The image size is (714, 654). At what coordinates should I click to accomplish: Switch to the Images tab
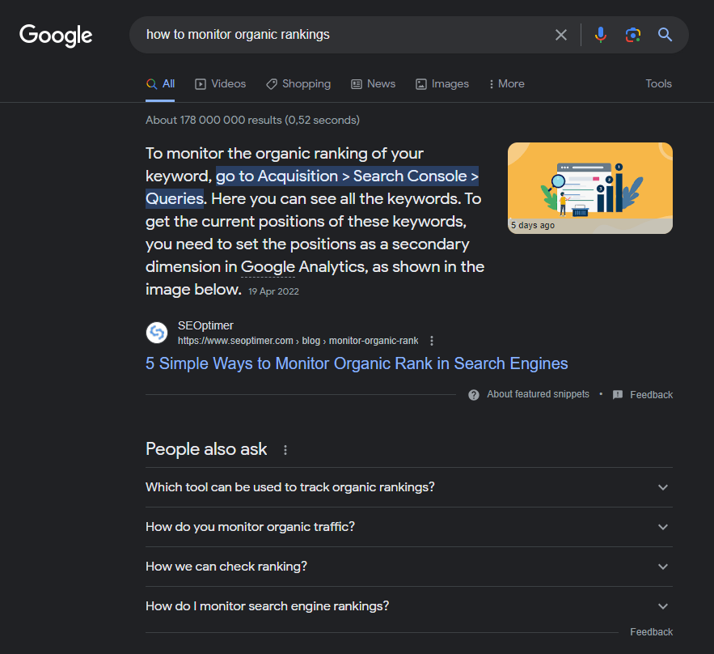tap(441, 84)
